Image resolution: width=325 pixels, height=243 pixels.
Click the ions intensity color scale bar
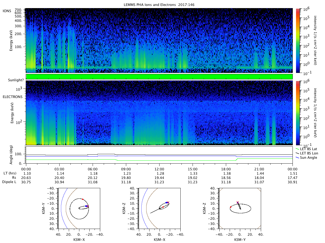[x=298, y=40]
